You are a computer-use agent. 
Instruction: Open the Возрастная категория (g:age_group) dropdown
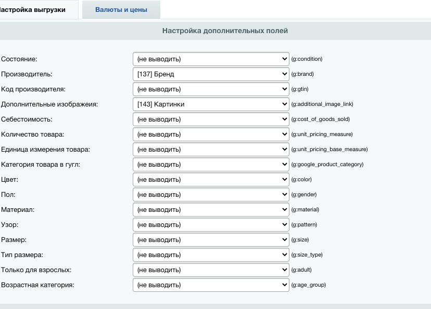211,285
